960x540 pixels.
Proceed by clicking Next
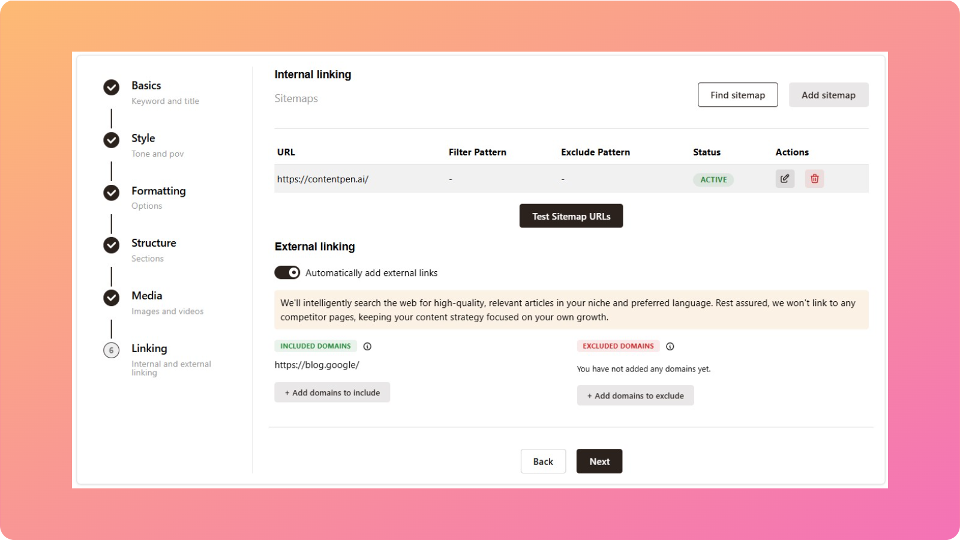point(599,461)
